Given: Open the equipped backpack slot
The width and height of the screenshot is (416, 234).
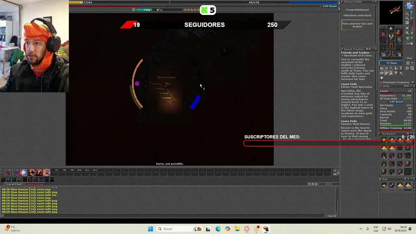Looking at the screenshot, I should [399, 33].
